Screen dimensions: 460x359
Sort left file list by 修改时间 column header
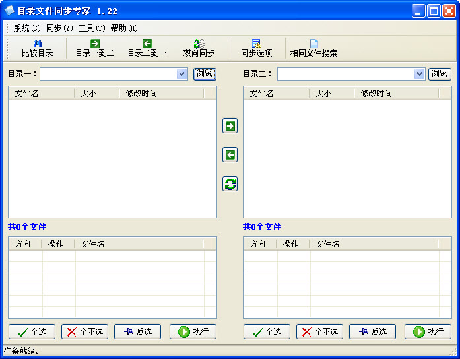coord(141,94)
